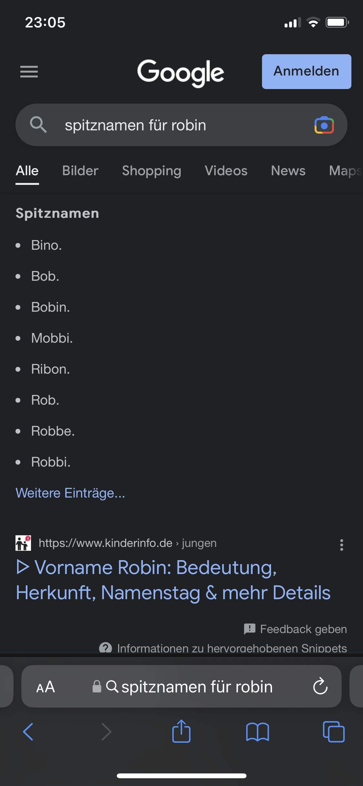Switch to the Bilder tab
Viewport: 363px width, 786px height.
point(80,171)
